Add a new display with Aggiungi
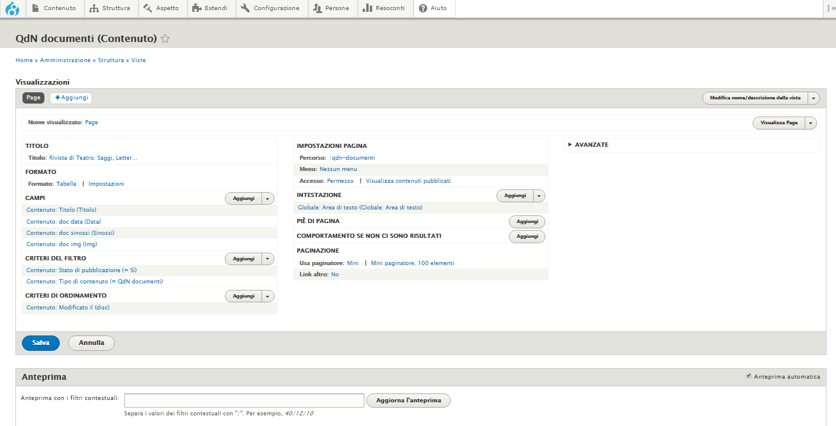 coord(71,98)
